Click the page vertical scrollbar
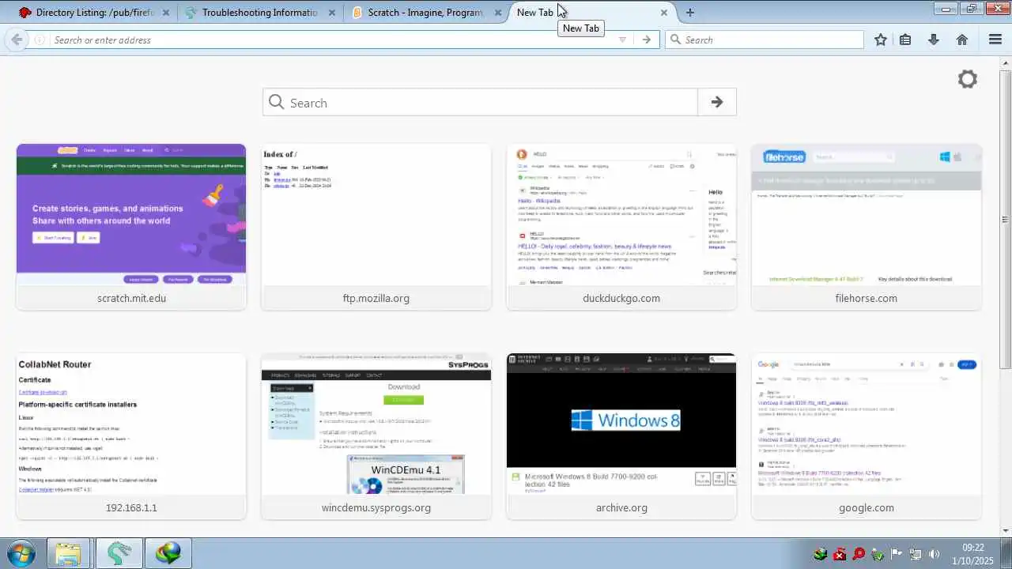The image size is (1012, 569). tap(1005, 220)
